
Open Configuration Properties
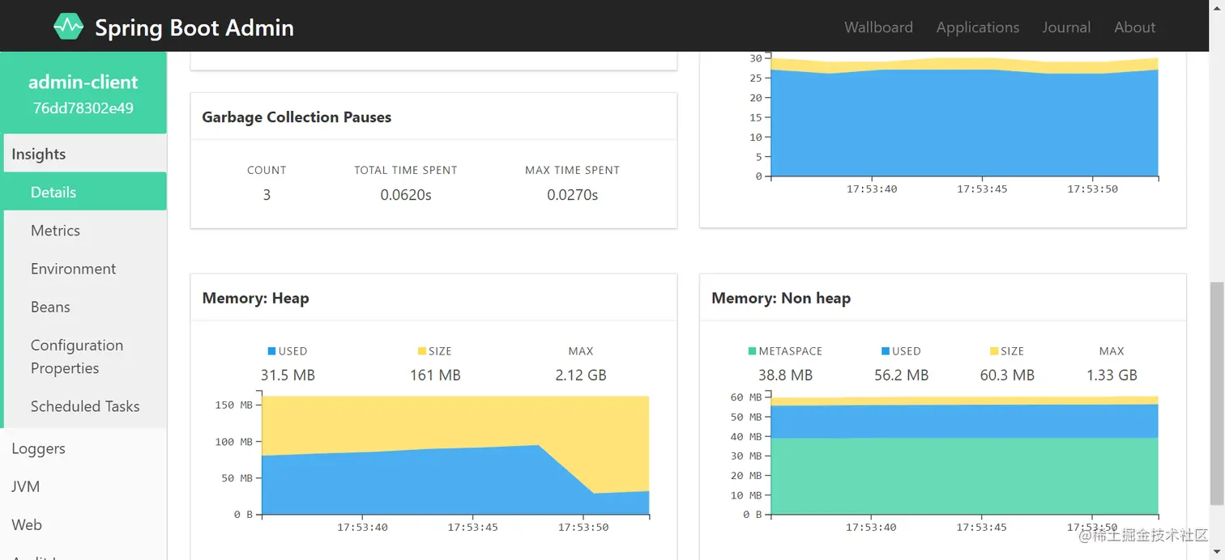pos(85,357)
